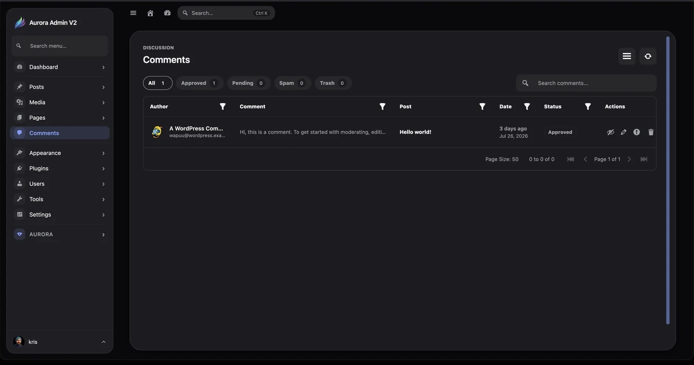The image size is (694, 365).
Task: Trash the A WordPress Commenter comment
Action: [651, 132]
